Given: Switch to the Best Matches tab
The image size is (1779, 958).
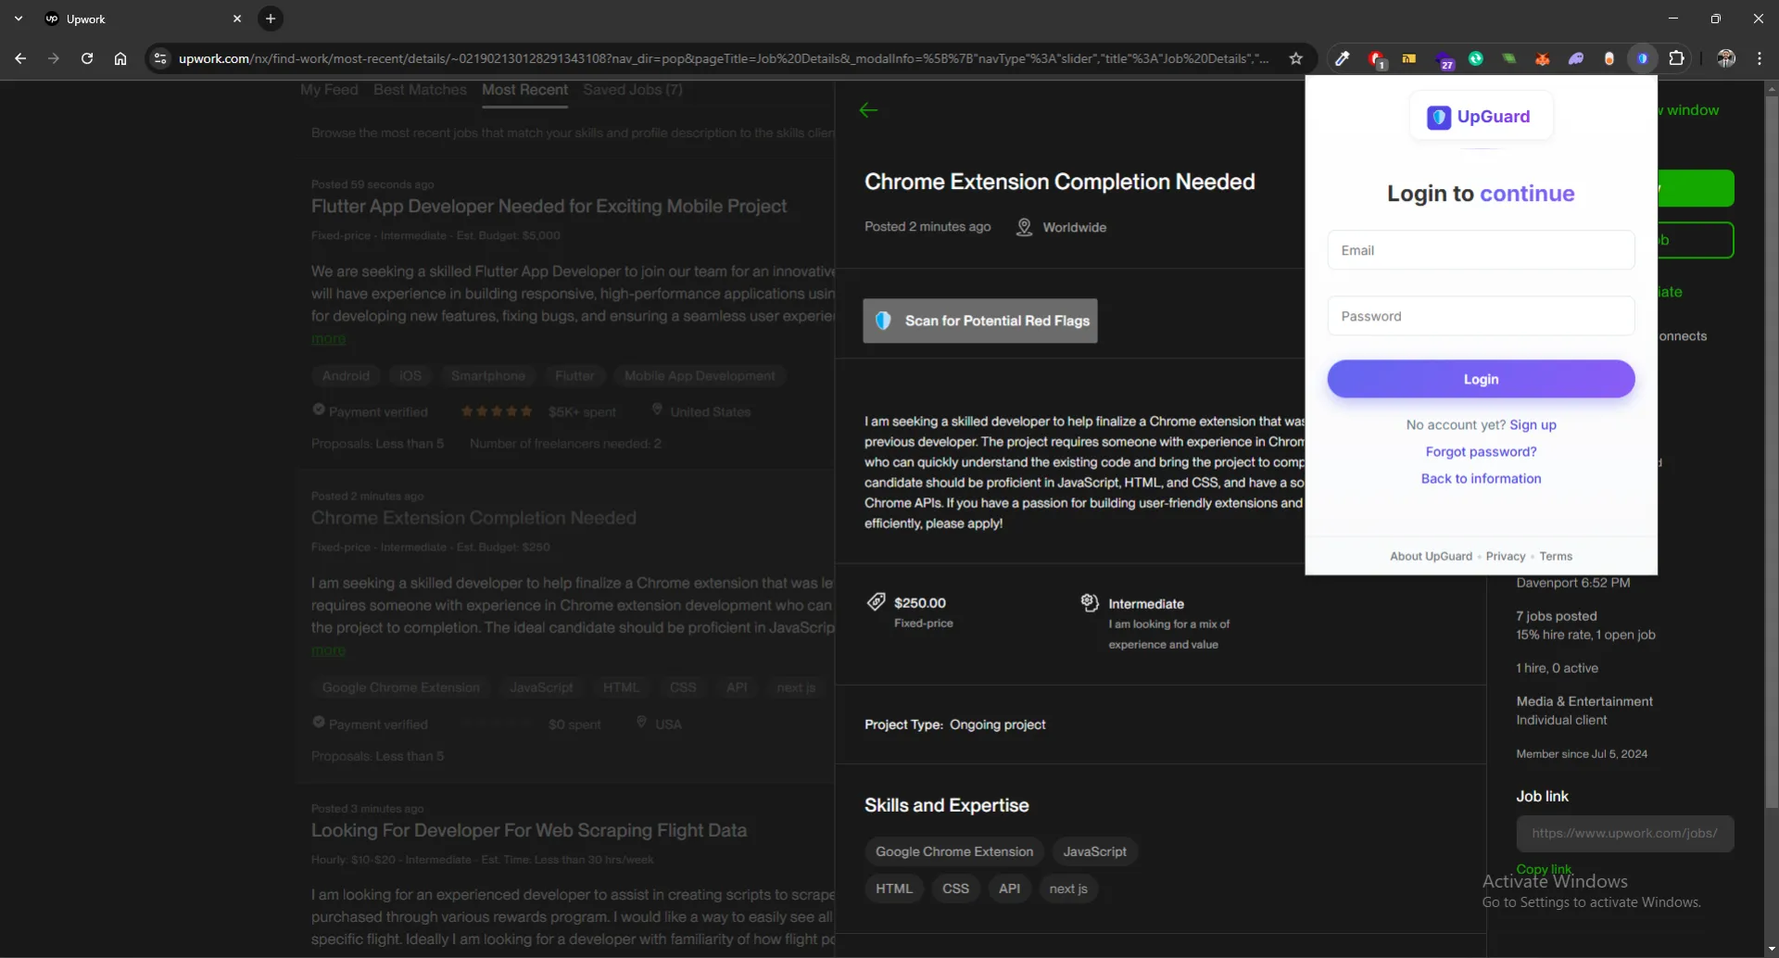Looking at the screenshot, I should [x=420, y=90].
